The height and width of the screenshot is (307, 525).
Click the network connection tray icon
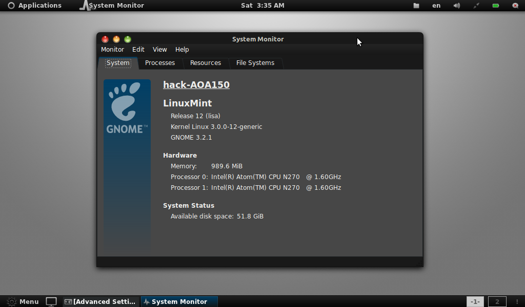[x=476, y=5]
